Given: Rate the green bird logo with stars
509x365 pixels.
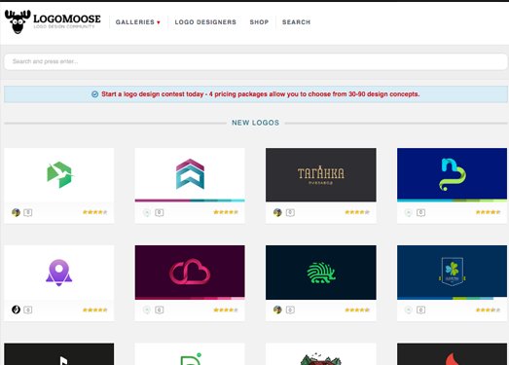Looking at the screenshot, I should [94, 212].
